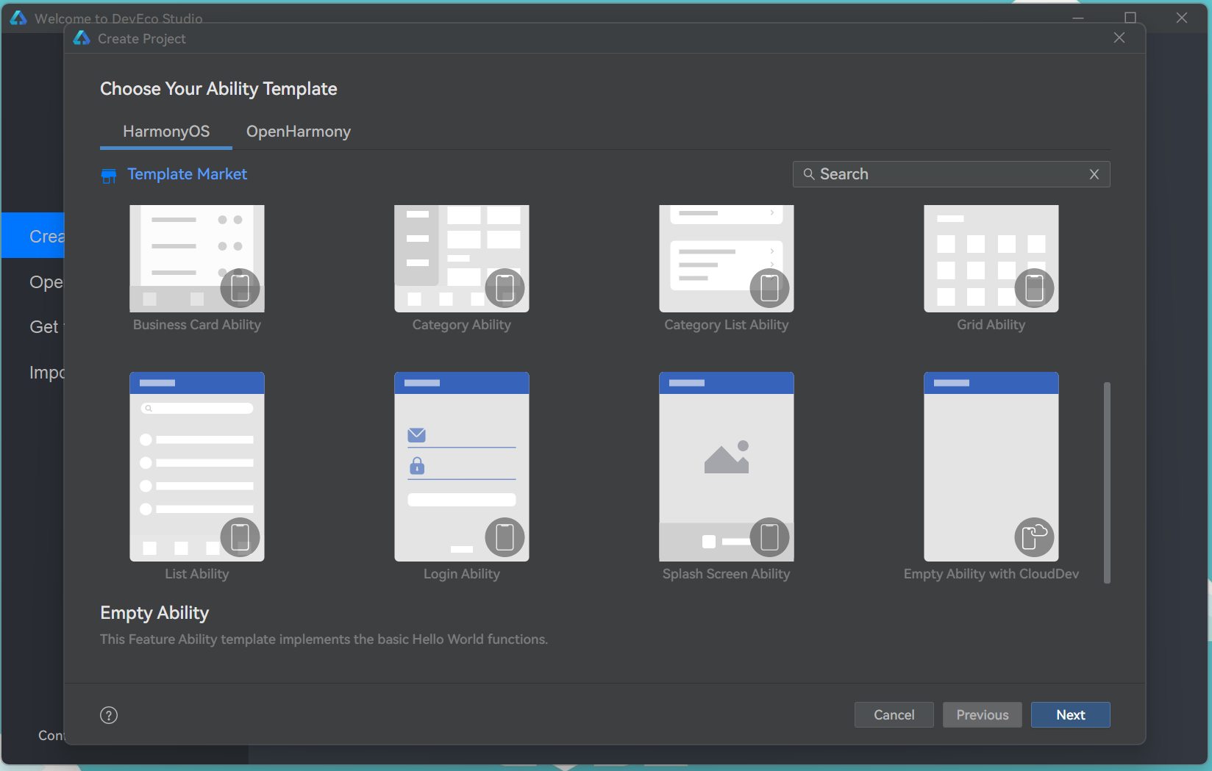The image size is (1212, 771).
Task: Open help with the question mark icon
Action: pos(109,715)
